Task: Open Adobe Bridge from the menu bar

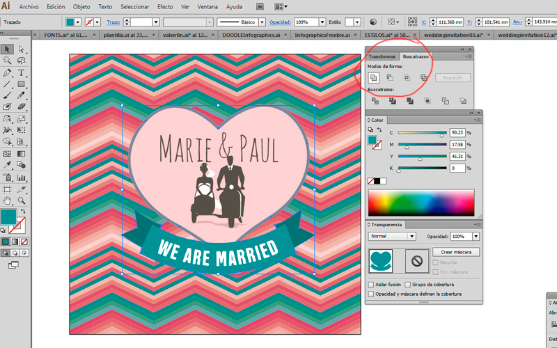Action: (260, 6)
